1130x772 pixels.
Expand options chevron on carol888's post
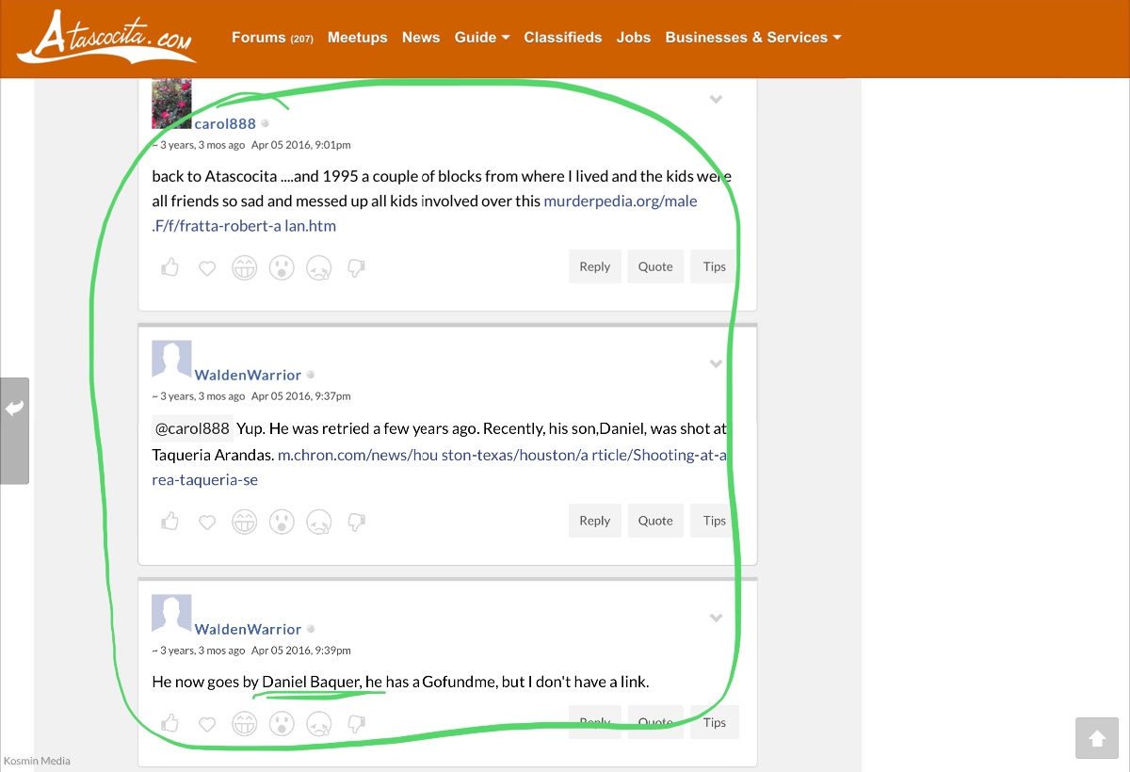[716, 100]
